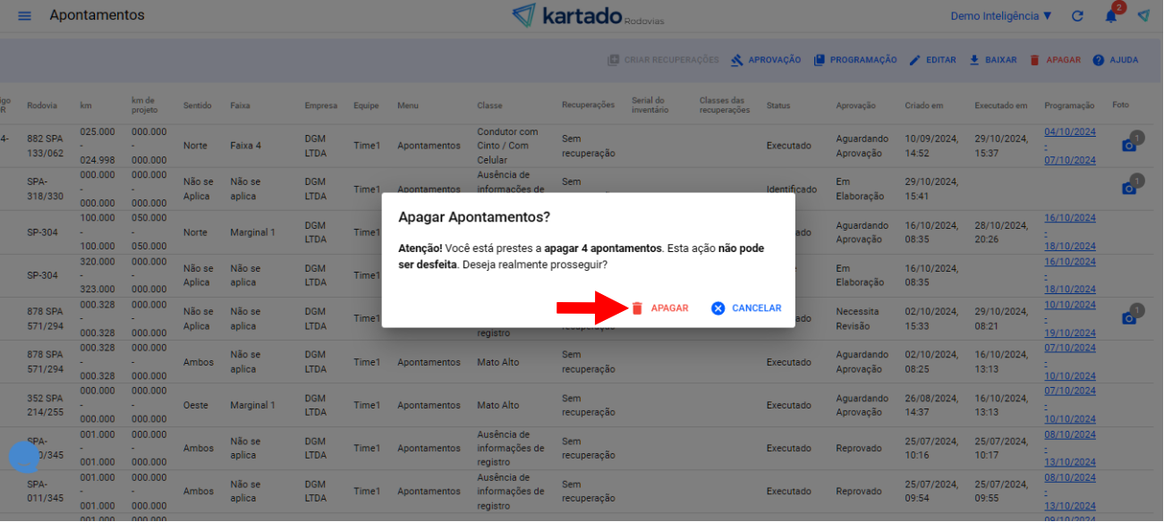
Task: Open the 04/10/2024 programação link
Action: click(x=1069, y=131)
